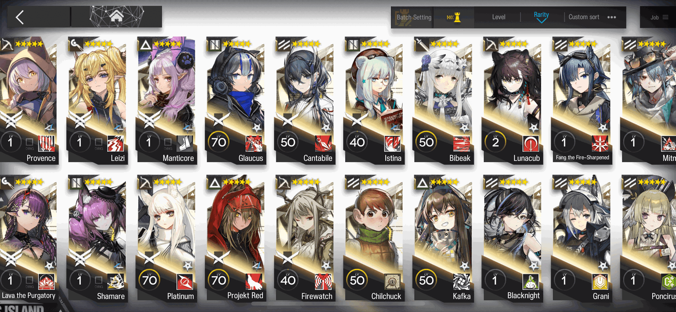
Task: Toggle Rarity sort direction arrow
Action: point(541,21)
